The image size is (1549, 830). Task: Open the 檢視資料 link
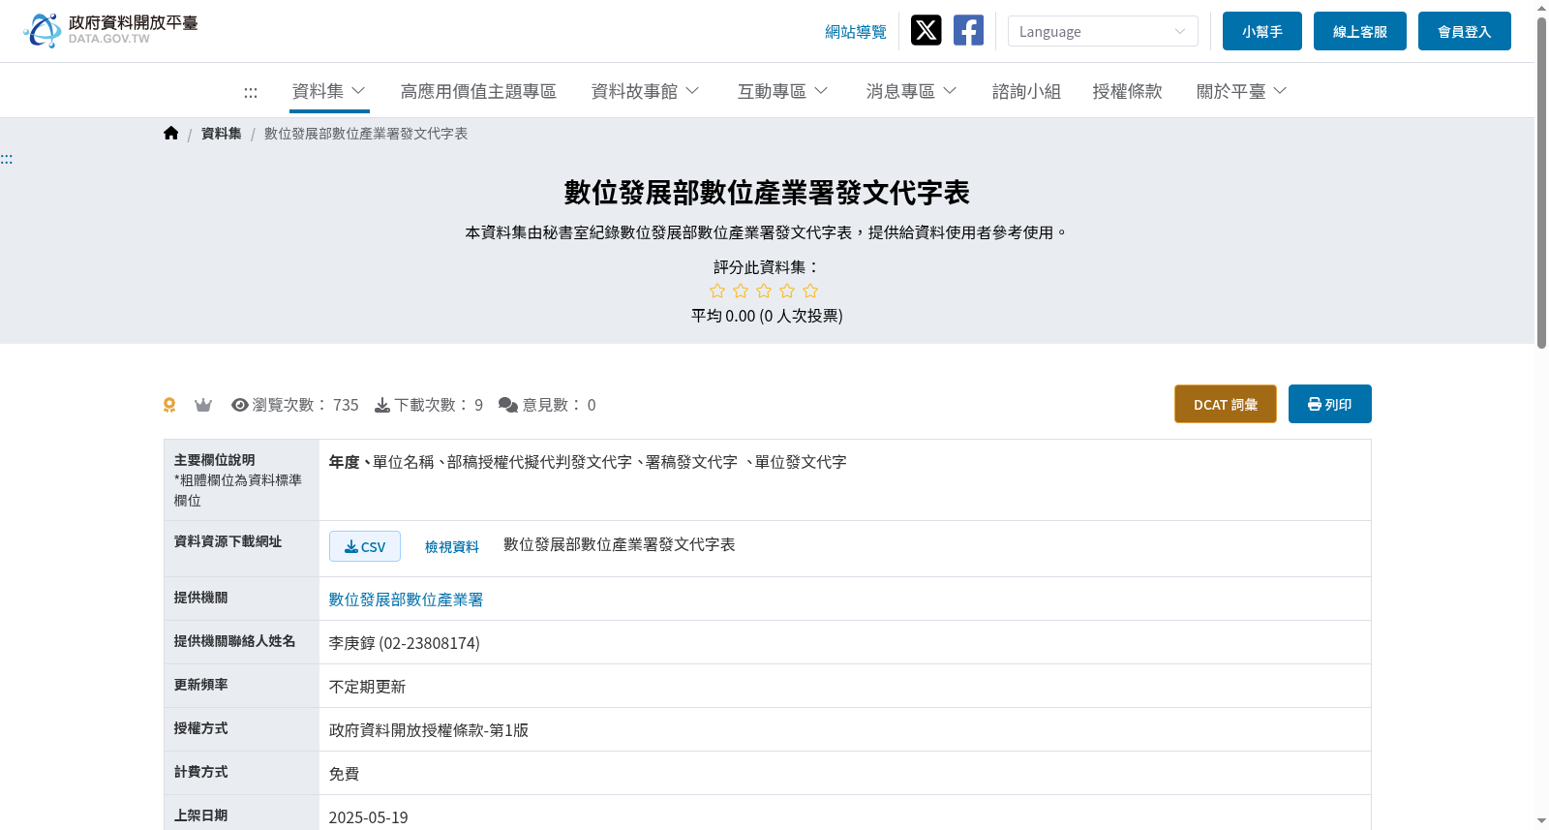452,546
